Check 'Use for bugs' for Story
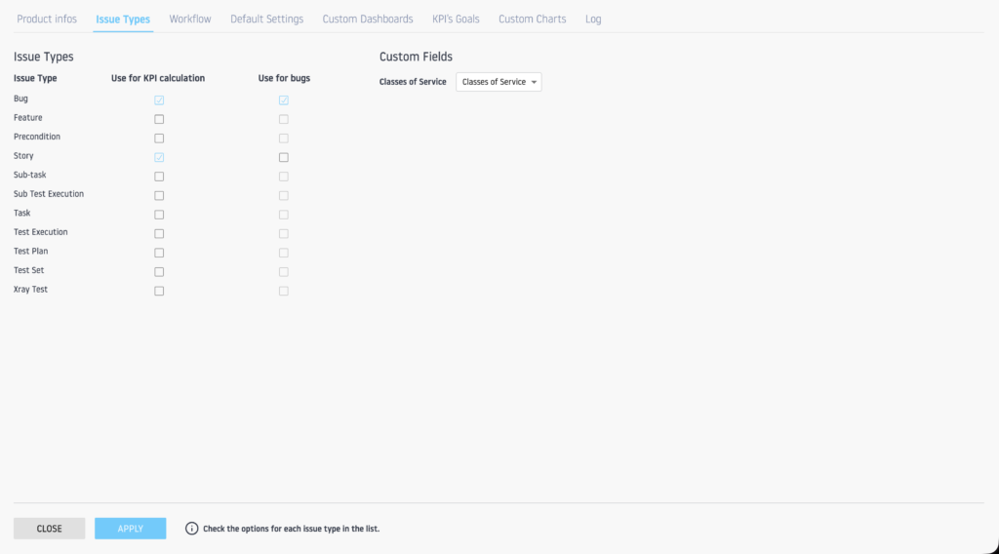Screen dimensions: 999x554 [284, 157]
